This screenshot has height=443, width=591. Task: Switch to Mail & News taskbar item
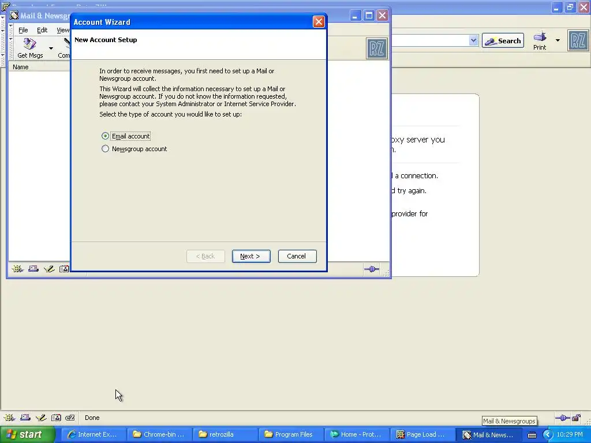(488, 434)
